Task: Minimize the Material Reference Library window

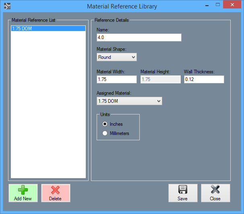Action: click(x=207, y=6)
